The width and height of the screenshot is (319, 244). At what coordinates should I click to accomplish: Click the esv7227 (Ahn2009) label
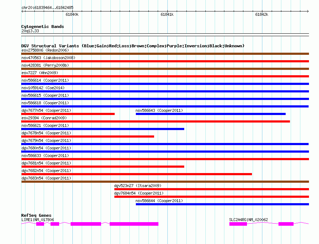[40, 73]
